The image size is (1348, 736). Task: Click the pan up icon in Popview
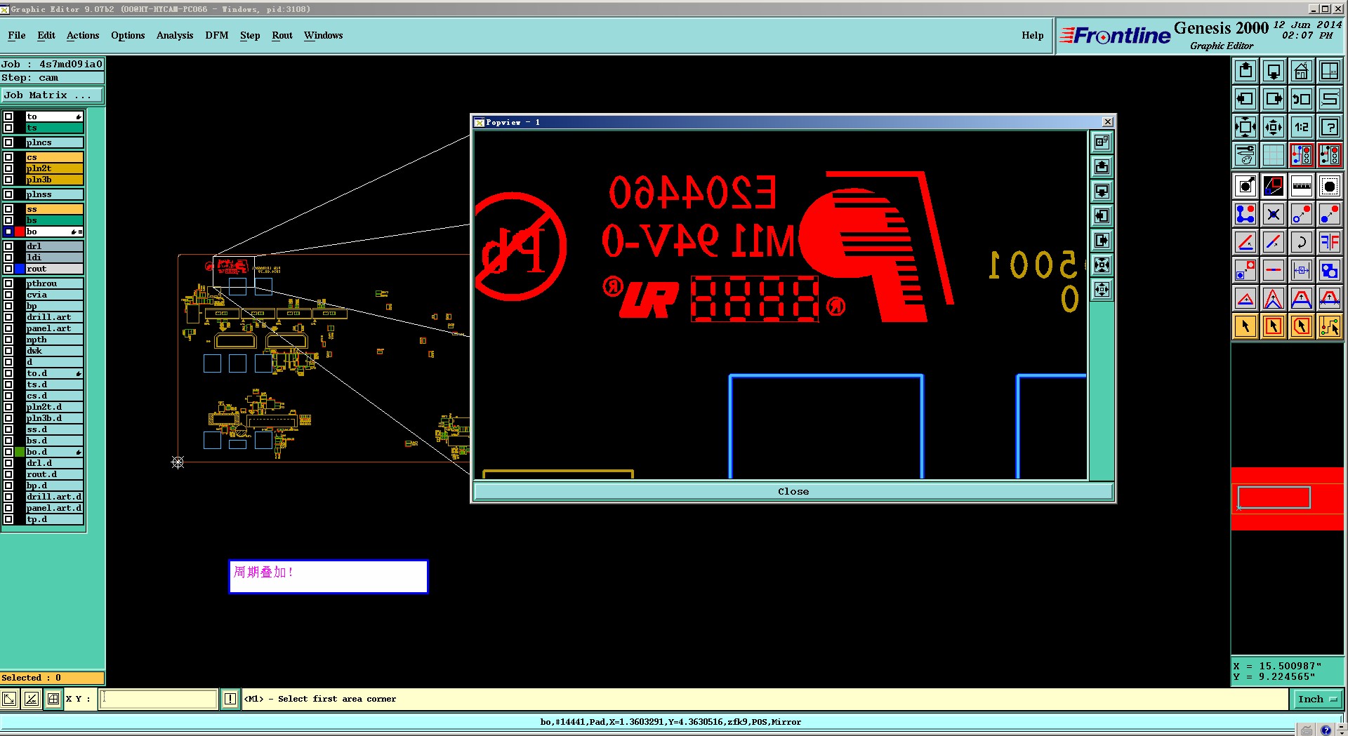coord(1102,166)
